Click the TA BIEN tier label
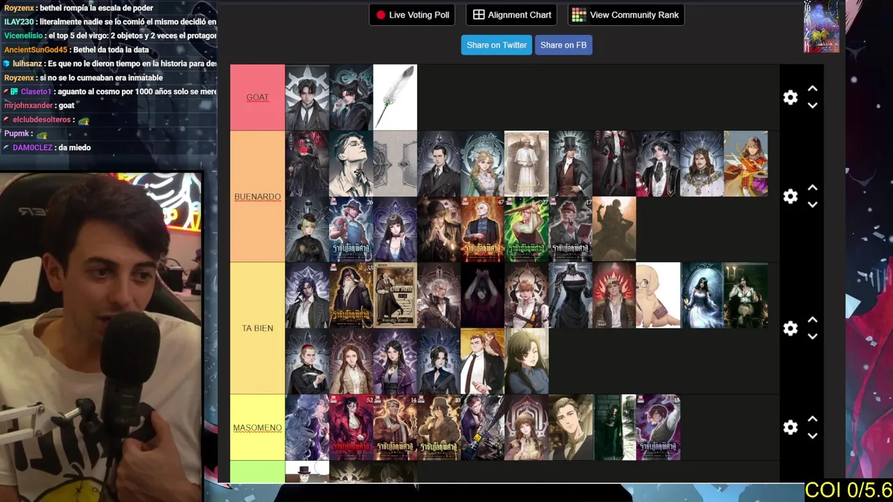893x502 pixels. pos(257,328)
